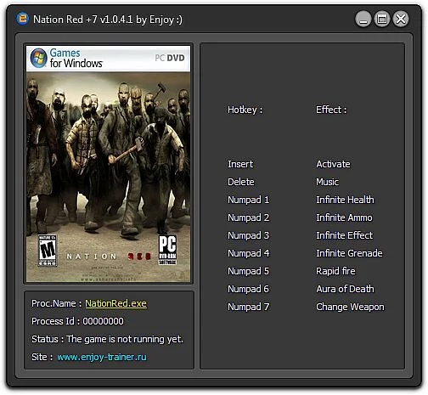
Task: Select the Numpad 2 hotkey label
Action: click(x=248, y=217)
